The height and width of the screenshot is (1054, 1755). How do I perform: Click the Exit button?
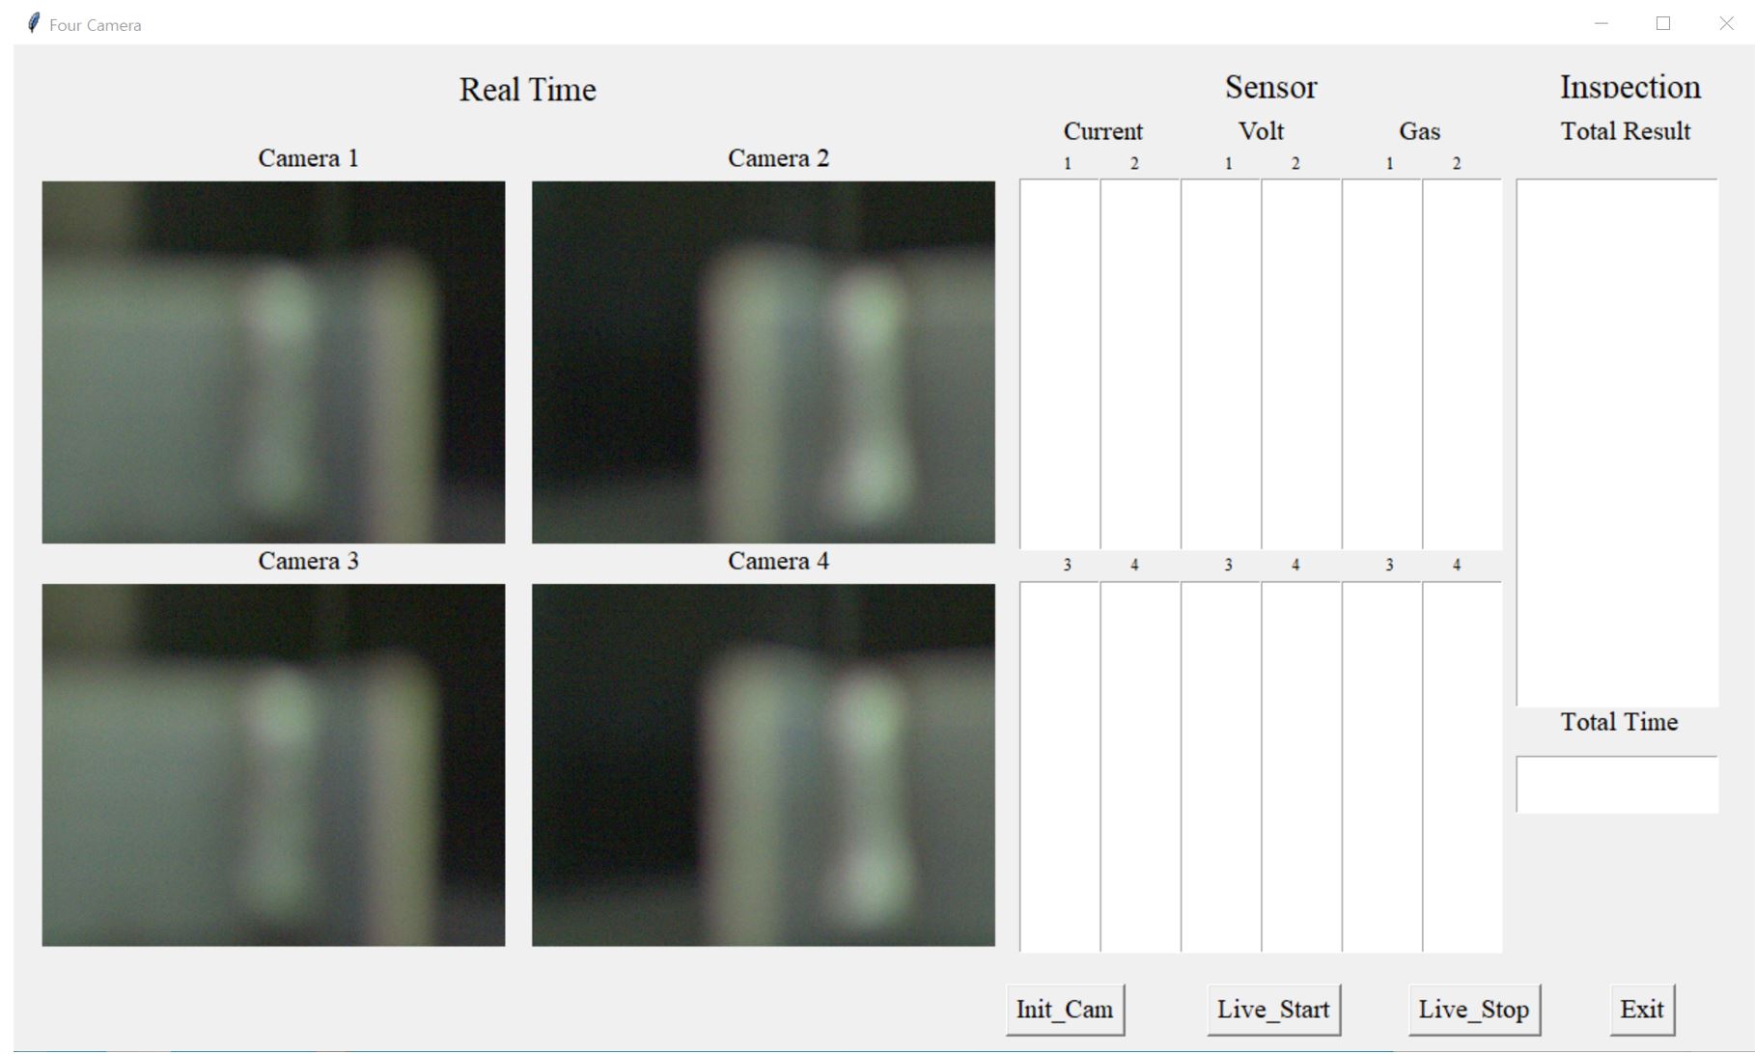[x=1642, y=1010]
